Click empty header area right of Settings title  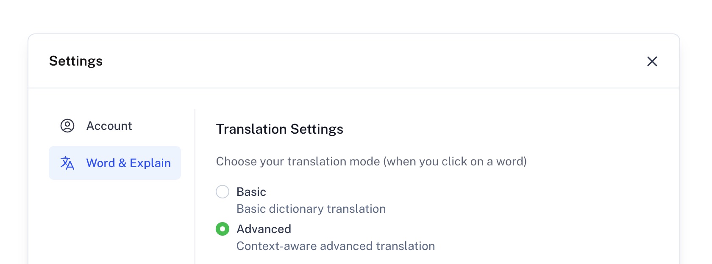point(360,61)
